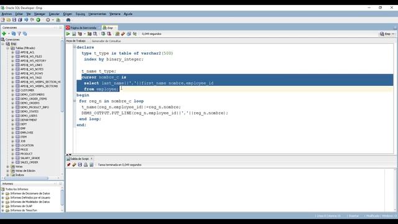Click the blue Undo arrow icon
The image size is (398, 224).
(26, 20)
